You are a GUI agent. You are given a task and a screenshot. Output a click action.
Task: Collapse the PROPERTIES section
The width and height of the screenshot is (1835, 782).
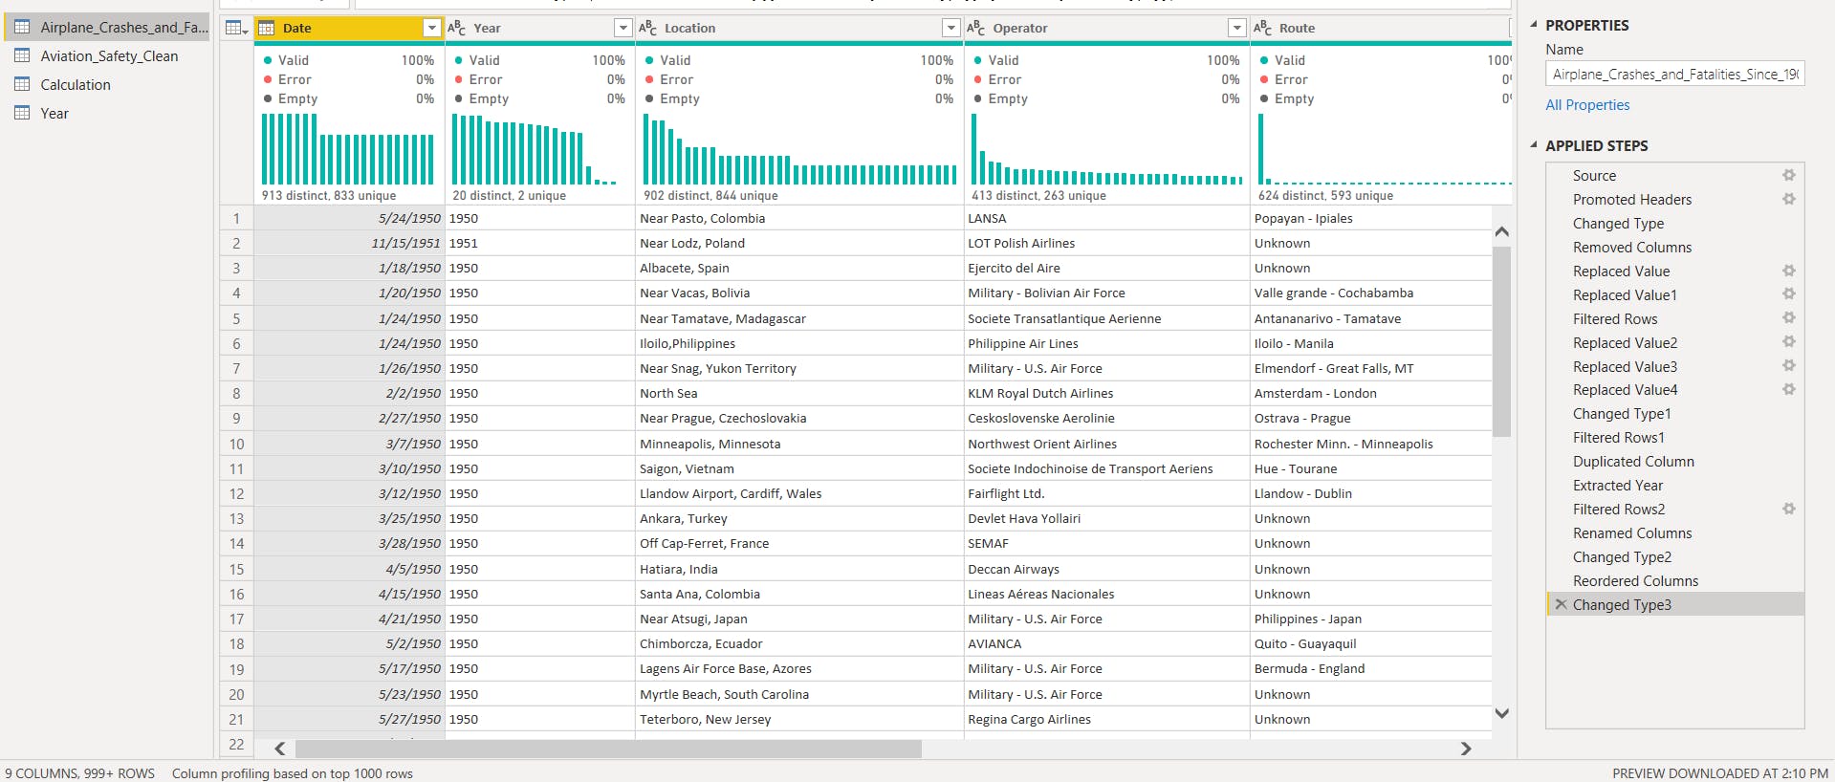click(1534, 25)
